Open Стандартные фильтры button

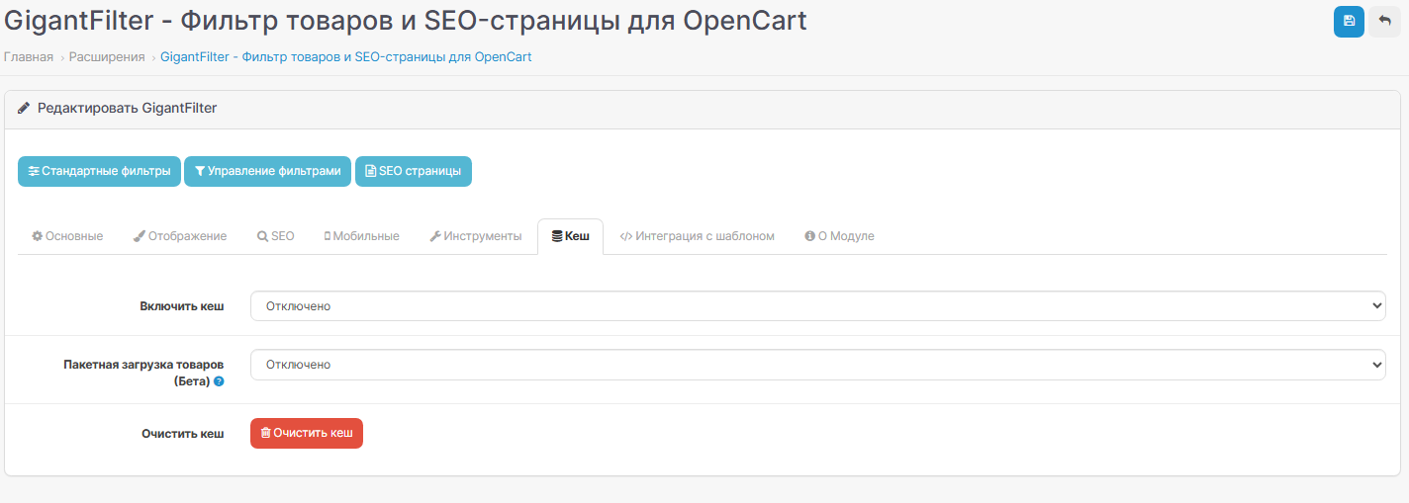(99, 171)
